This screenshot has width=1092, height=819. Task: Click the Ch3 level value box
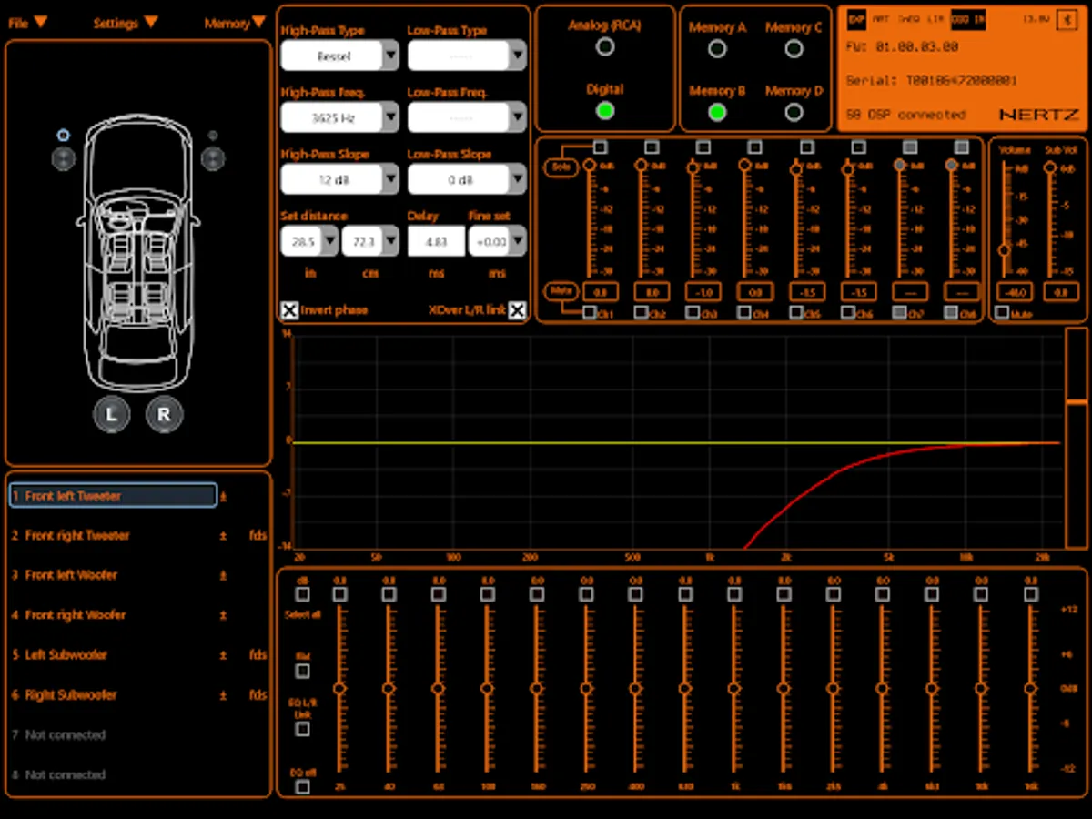pos(704,293)
